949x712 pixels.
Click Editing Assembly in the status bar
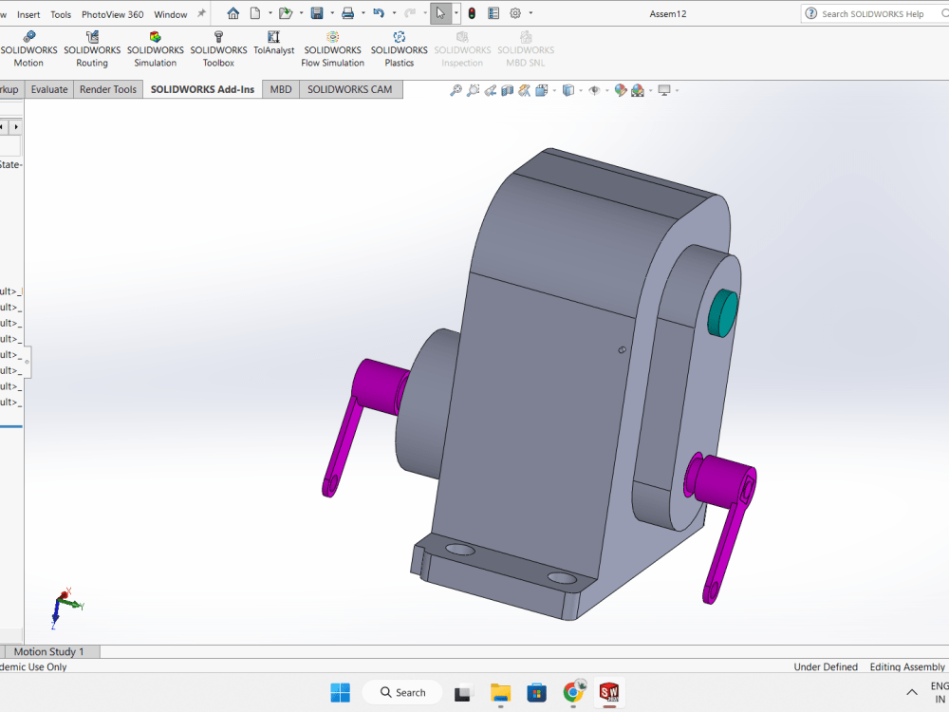[x=907, y=666]
